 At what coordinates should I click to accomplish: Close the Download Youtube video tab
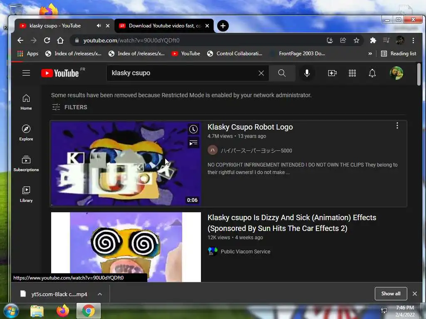point(207,25)
